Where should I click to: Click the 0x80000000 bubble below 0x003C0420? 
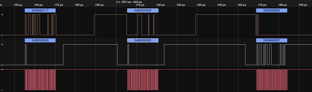(143, 40)
